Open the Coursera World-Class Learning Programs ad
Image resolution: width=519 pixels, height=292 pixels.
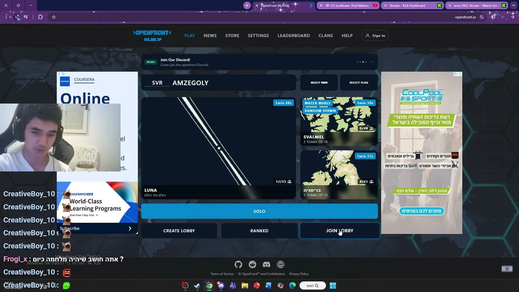[x=97, y=203]
